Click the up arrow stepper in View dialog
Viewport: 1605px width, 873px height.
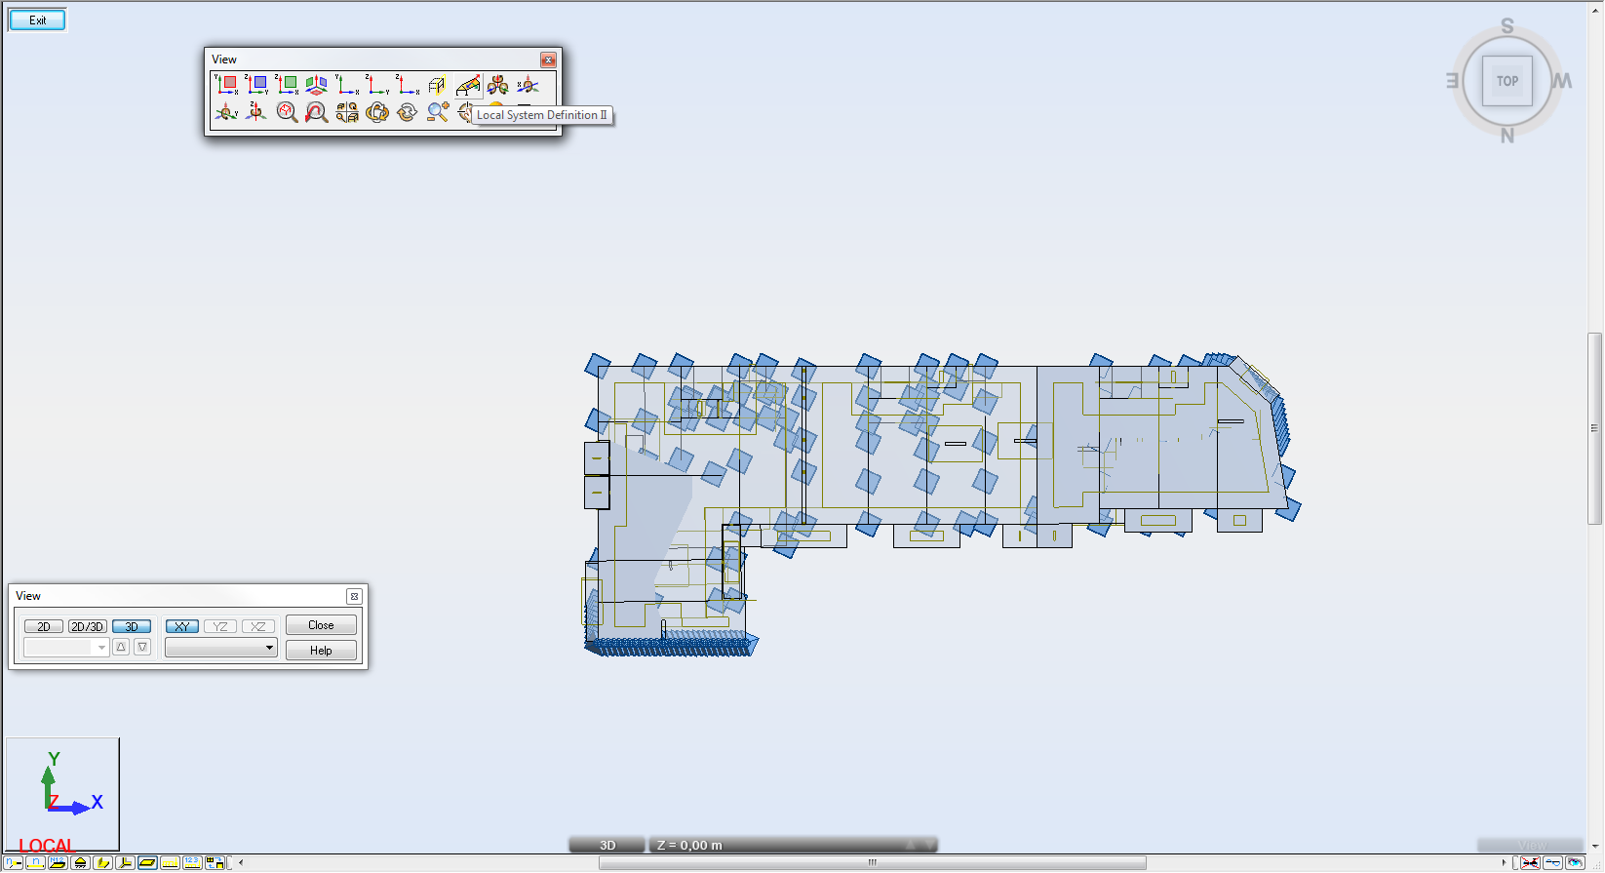[x=121, y=647]
